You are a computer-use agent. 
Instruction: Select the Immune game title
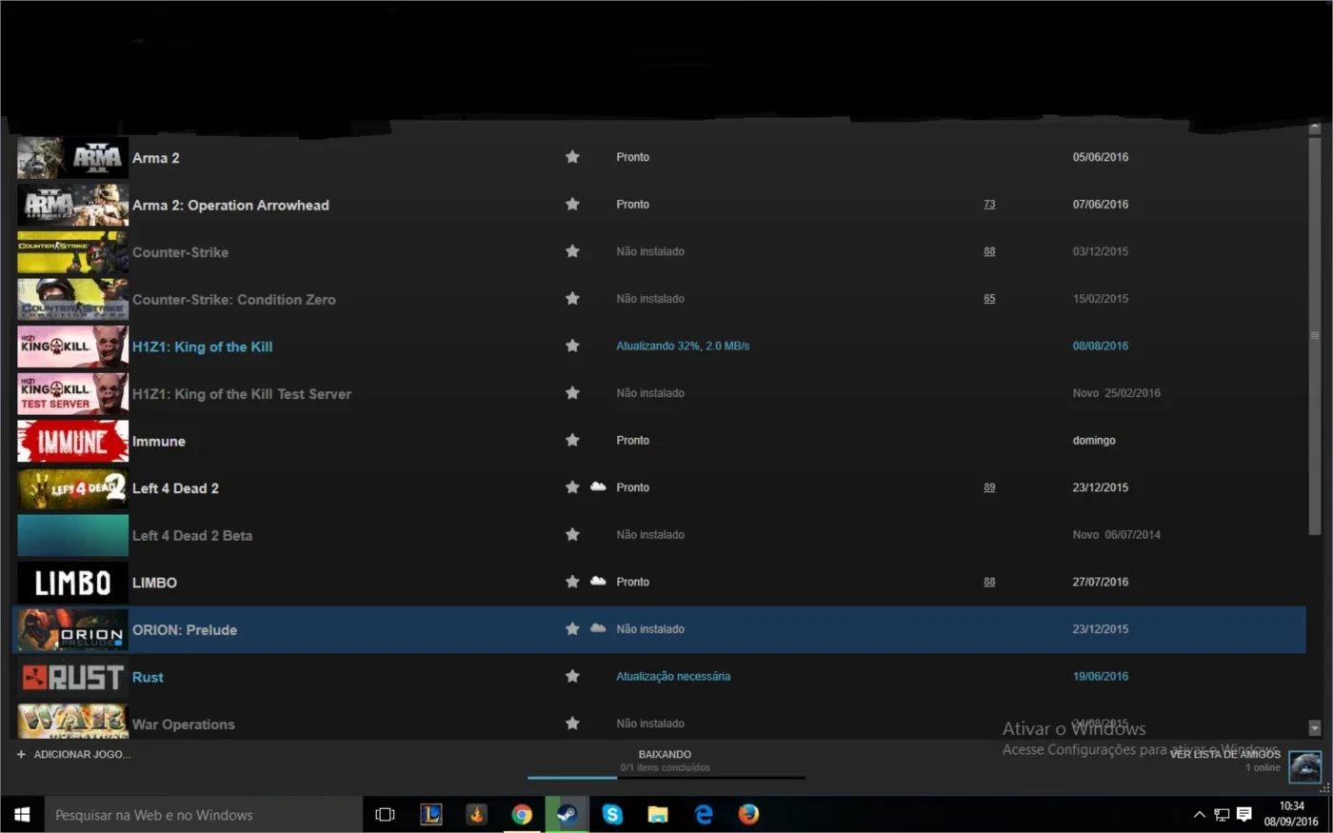point(159,441)
